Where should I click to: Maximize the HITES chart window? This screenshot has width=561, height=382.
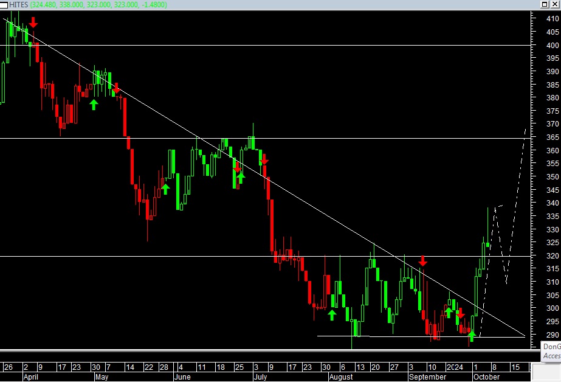[x=545, y=4]
